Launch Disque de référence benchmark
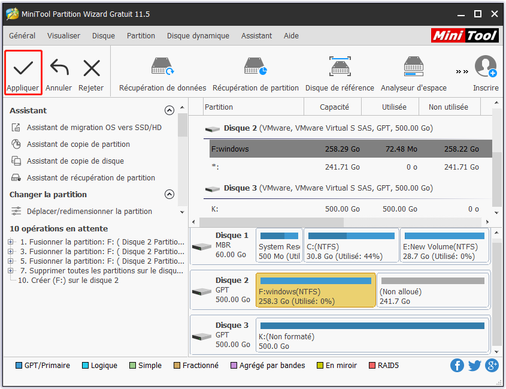This screenshot has width=506, height=389. click(340, 74)
